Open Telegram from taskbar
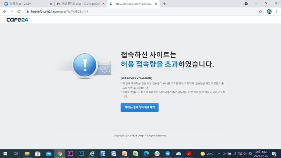Viewport: 281px width, 158px height. [168, 154]
